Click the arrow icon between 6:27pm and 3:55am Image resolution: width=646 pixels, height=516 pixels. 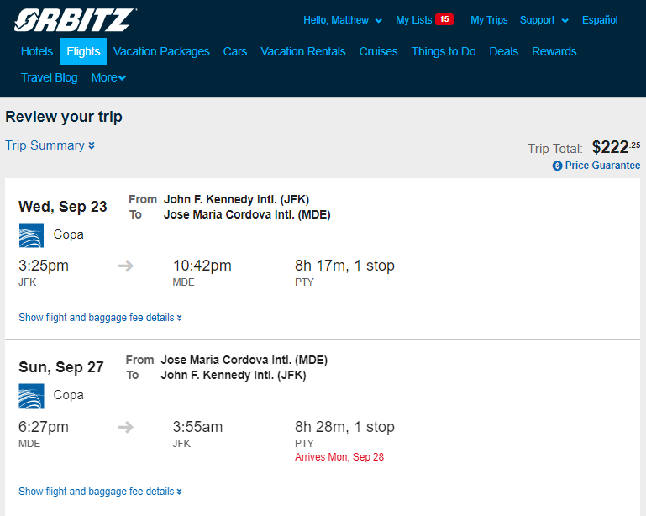[x=126, y=427]
